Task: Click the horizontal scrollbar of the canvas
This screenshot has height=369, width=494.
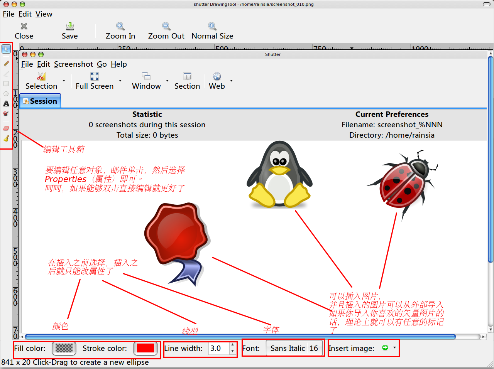Action: (240, 337)
